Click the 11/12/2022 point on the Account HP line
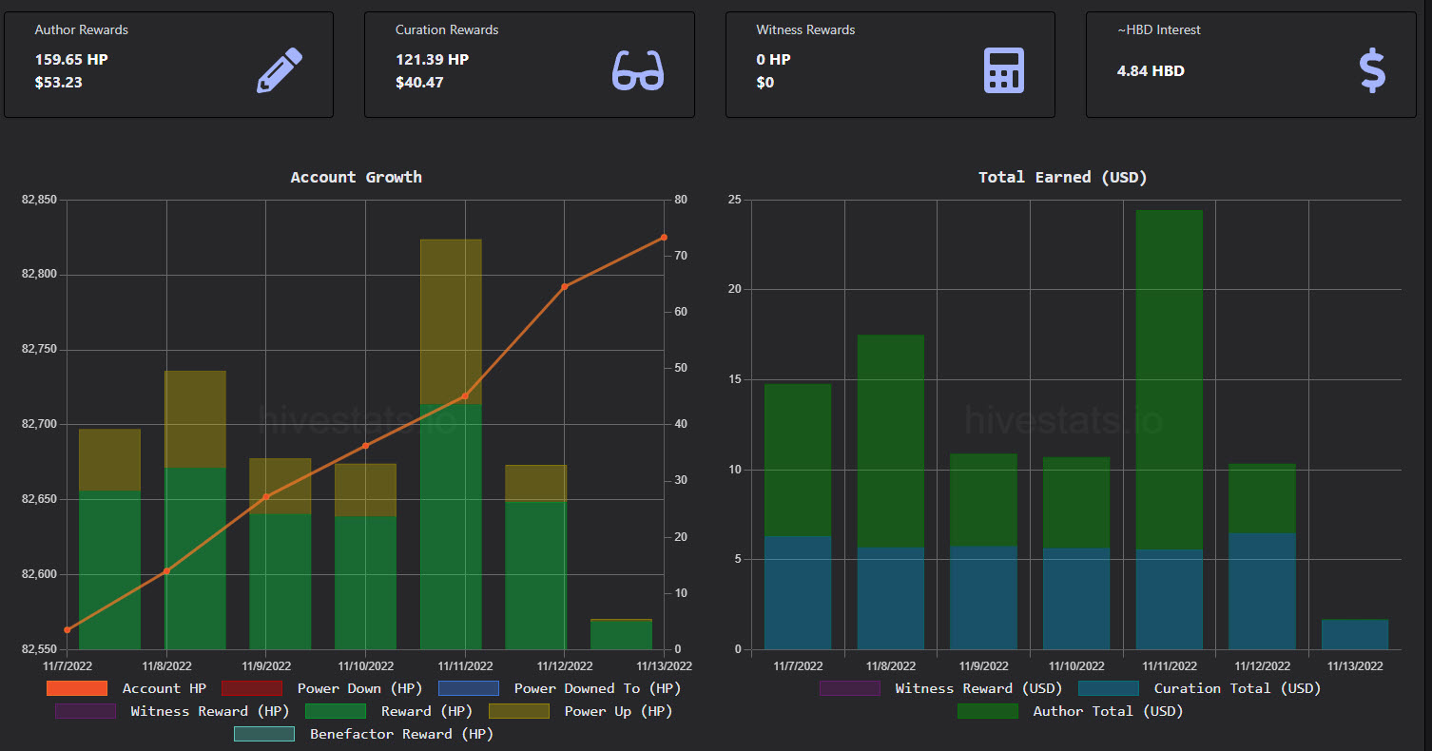Image resolution: width=1432 pixels, height=751 pixels. [x=564, y=286]
